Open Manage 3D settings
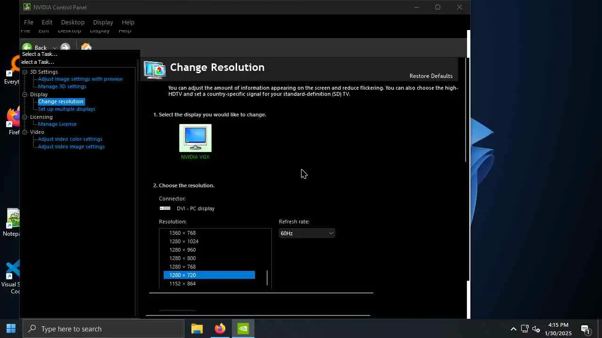Image resolution: width=602 pixels, height=338 pixels. pos(62,86)
